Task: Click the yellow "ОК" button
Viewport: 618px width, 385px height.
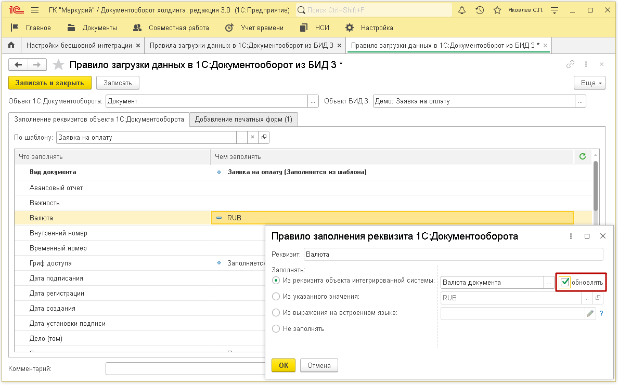Action: [284, 365]
